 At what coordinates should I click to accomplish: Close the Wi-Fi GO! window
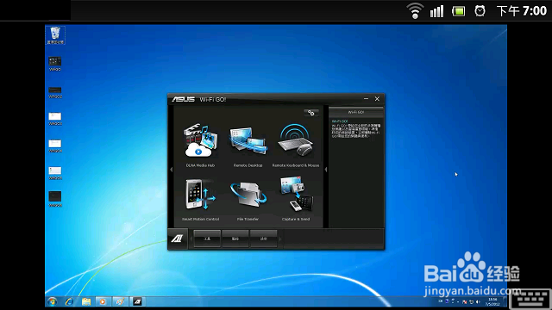point(377,99)
